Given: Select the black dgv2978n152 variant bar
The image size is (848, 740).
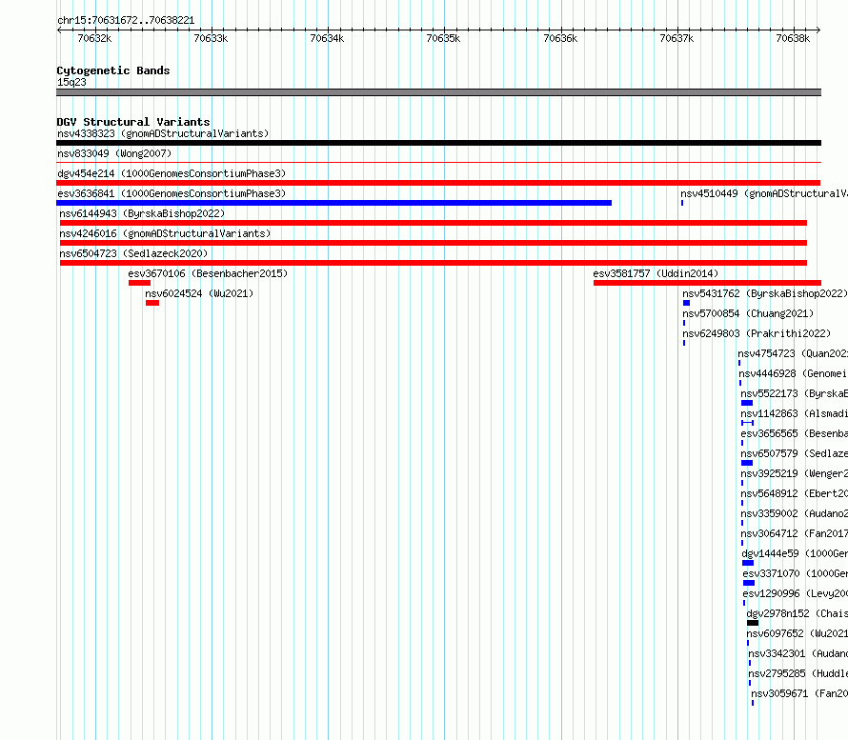Looking at the screenshot, I should [x=753, y=623].
